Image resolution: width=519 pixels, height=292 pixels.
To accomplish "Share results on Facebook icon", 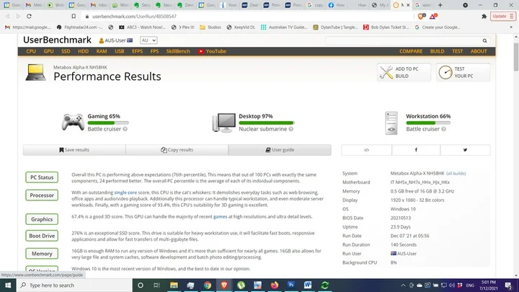I will 416,150.
